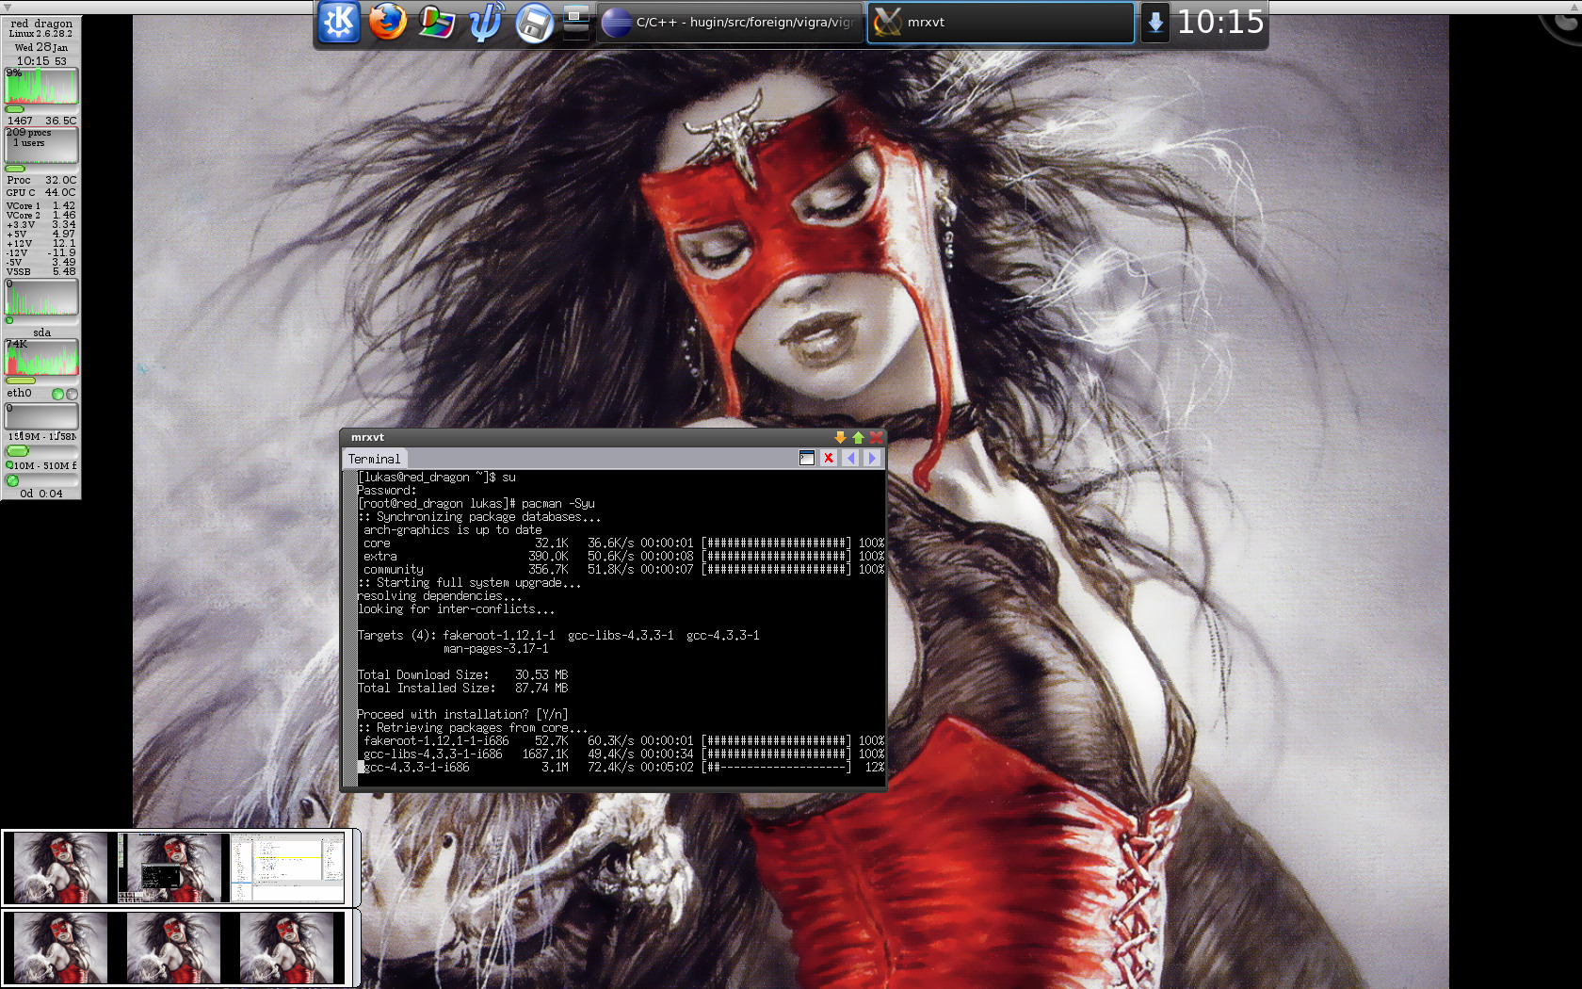Select first desktop in bottom pager row
Screen dimensions: 1582x989
(61, 949)
